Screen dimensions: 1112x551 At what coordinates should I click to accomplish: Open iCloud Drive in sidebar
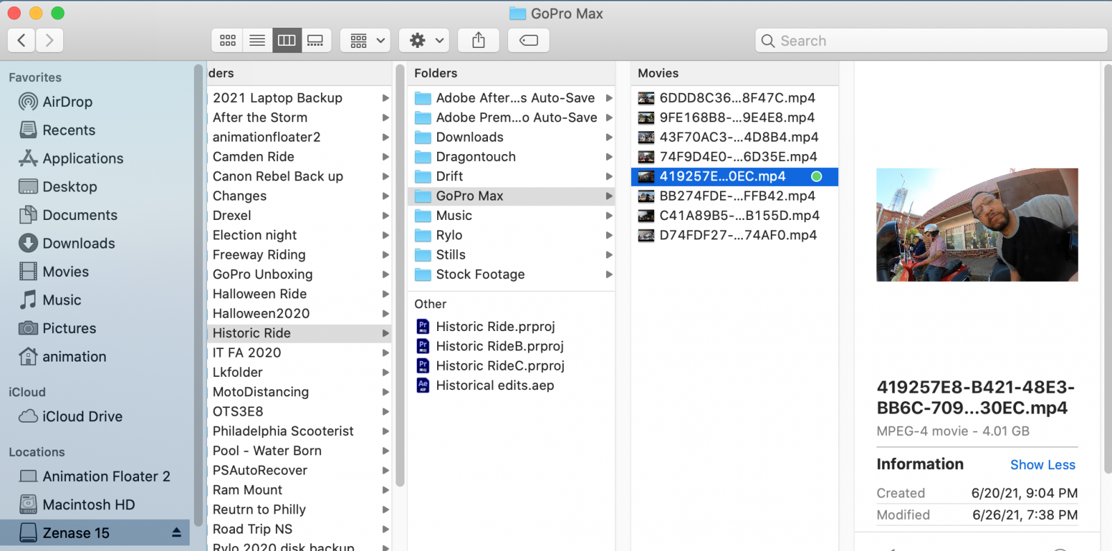click(x=82, y=416)
